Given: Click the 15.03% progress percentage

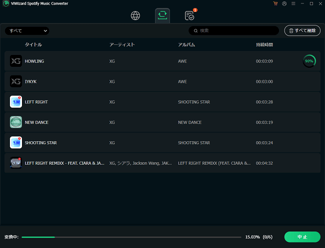Looking at the screenshot, I should (252, 237).
